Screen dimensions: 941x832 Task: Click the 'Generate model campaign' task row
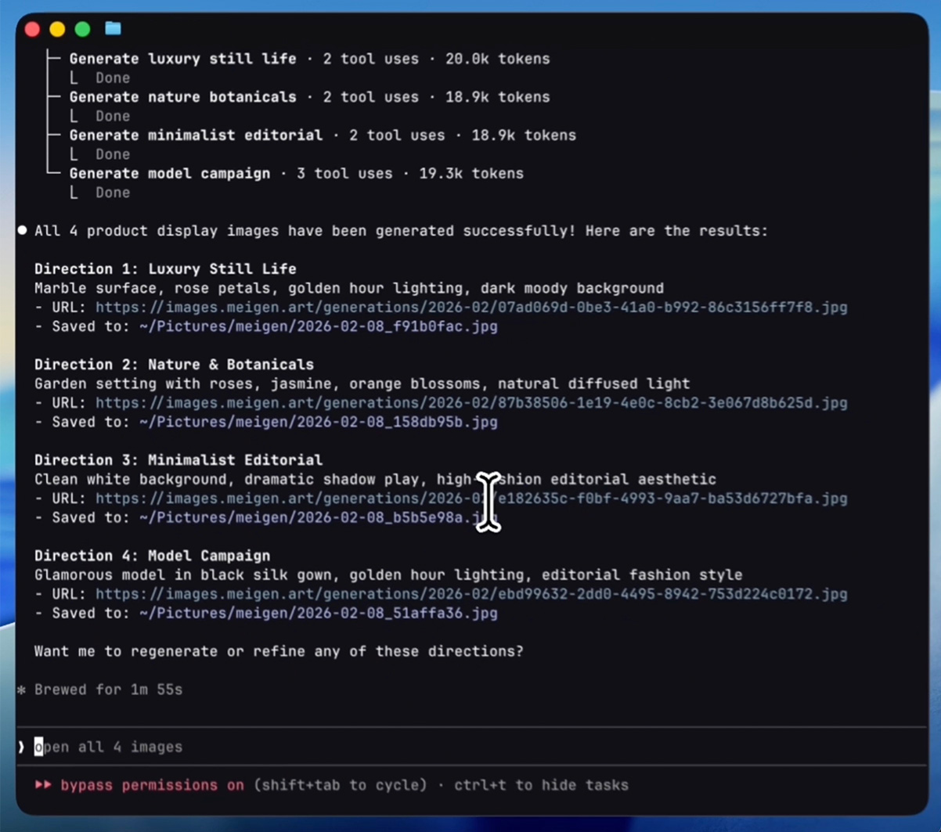[296, 174]
